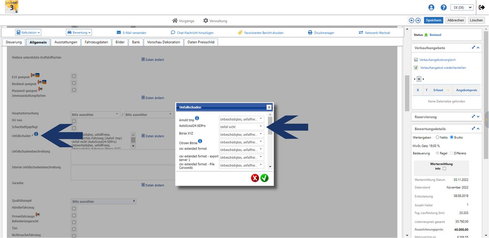The width and height of the screenshot is (489, 238).
Task: Click the Druckmanager printer icon
Action: 310,33
